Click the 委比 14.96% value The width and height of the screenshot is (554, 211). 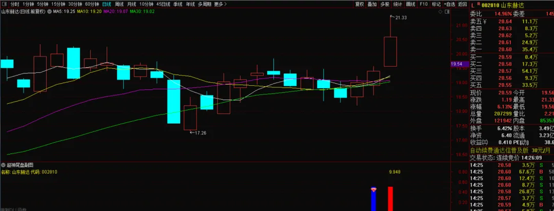502,14
